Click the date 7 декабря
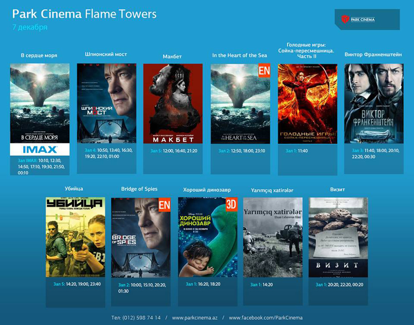414x325 pixels. click(x=30, y=27)
